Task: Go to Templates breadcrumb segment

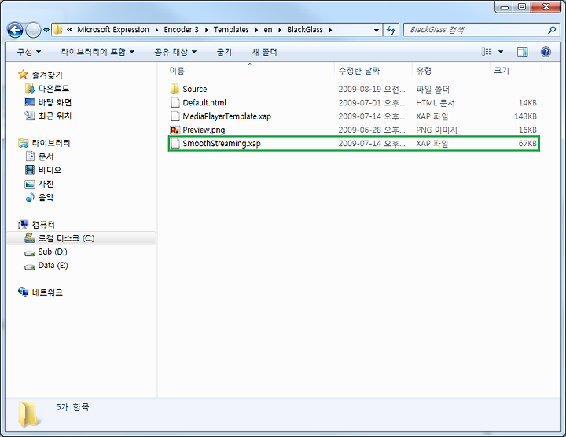Action: [x=231, y=30]
